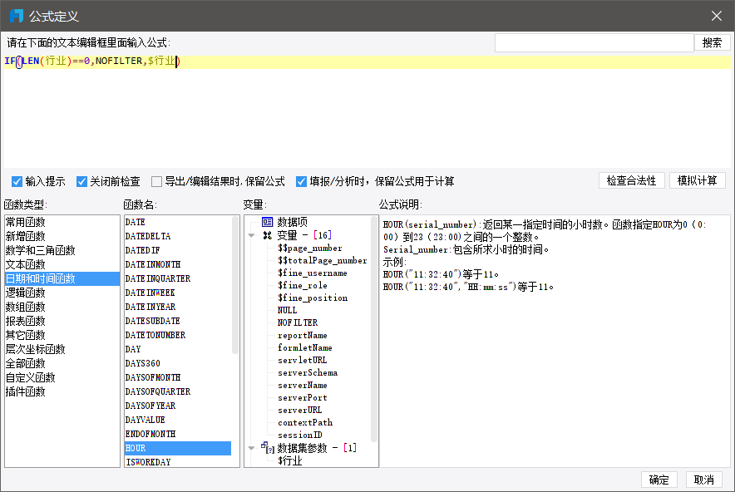
Task: Click the 数据集参数 node icon
Action: pyautogui.click(x=267, y=448)
